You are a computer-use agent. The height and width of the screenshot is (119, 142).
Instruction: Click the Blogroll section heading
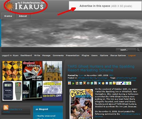(43, 109)
